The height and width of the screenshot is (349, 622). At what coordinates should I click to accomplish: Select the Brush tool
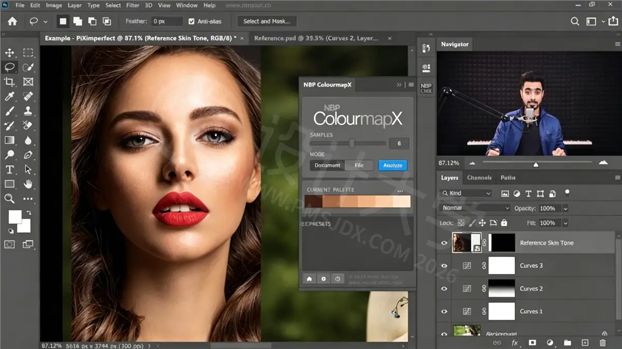[9, 111]
